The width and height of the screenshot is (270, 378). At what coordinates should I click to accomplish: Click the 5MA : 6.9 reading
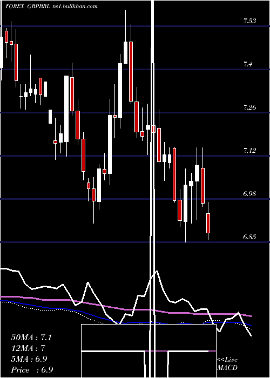pos(29,359)
